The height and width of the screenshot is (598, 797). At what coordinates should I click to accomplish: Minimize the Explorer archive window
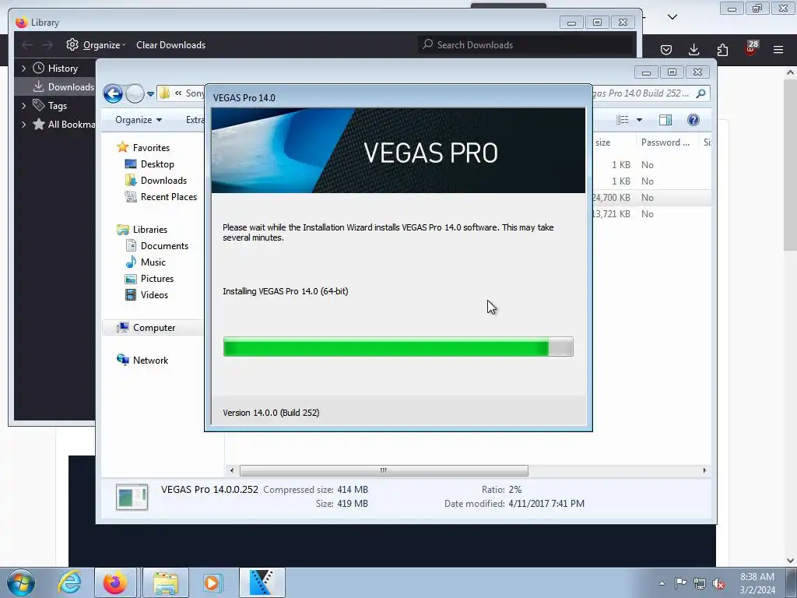[x=646, y=72]
